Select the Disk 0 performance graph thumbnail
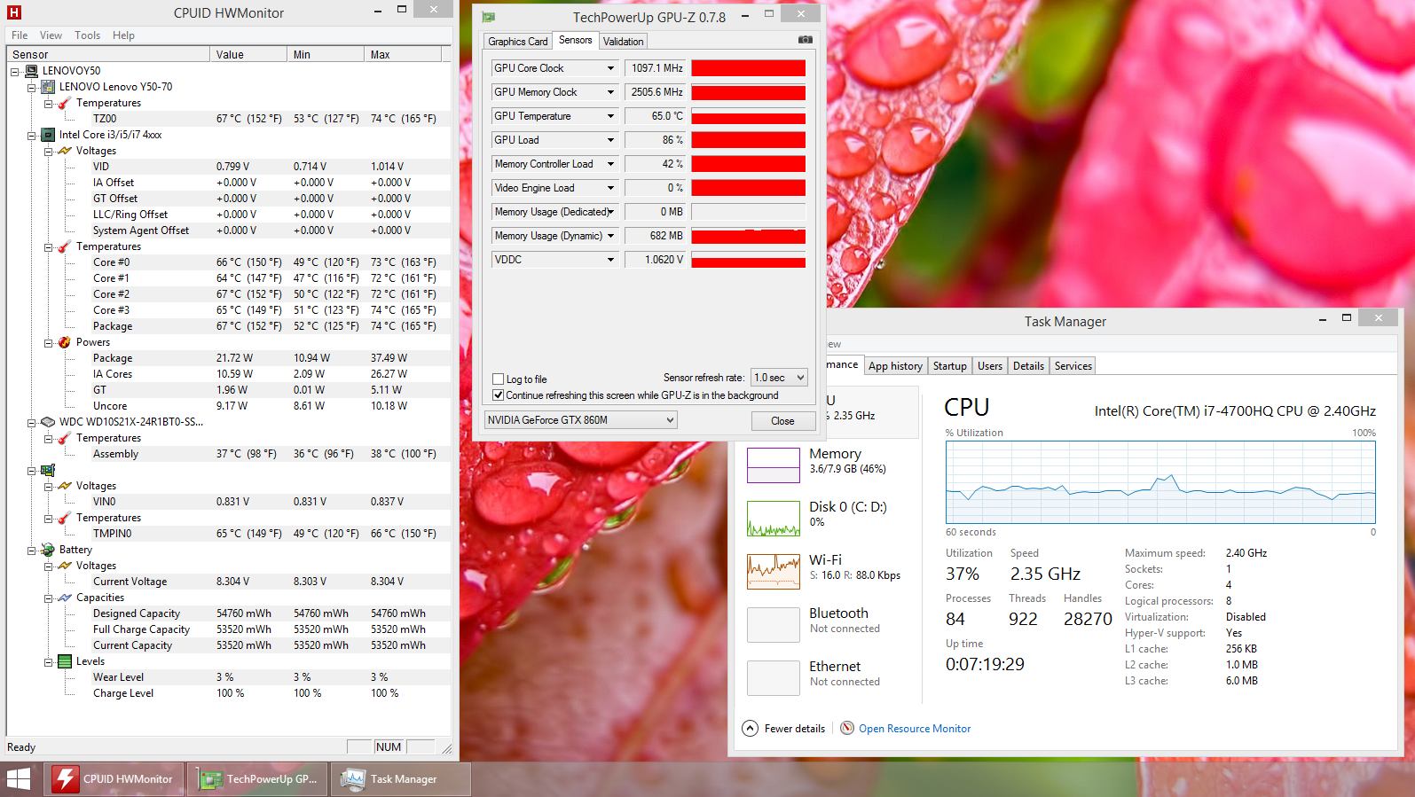 click(774, 518)
